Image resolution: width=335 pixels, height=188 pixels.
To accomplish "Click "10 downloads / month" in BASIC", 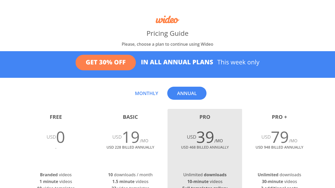I will coord(130,175).
